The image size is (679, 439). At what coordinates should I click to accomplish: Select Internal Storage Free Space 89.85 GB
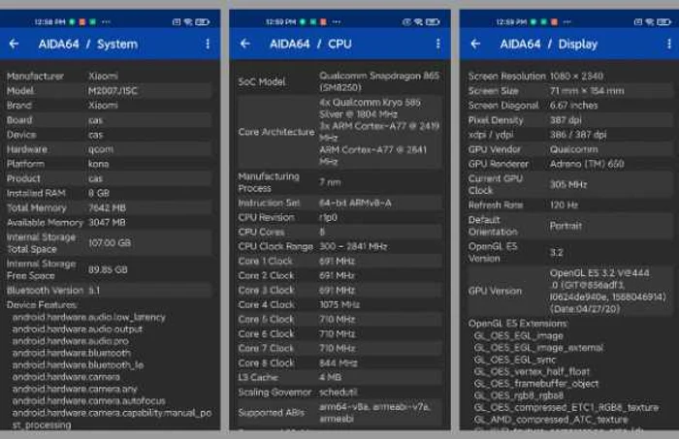click(109, 269)
